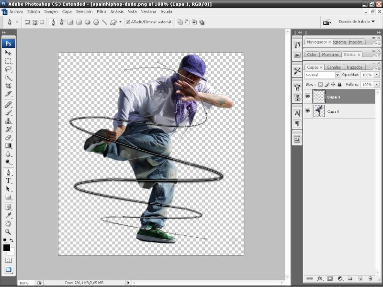Open the Espacio de trabajo dropdown
Viewport: 383px width, 287px height.
coord(356,22)
